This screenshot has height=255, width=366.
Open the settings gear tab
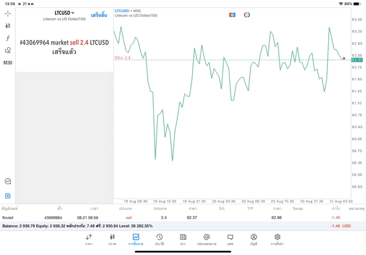[x=277, y=240]
